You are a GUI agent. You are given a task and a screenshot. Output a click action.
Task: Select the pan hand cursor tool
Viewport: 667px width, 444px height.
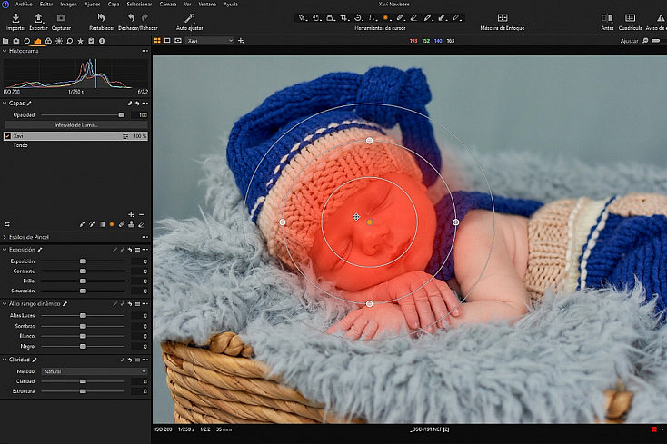[316, 18]
